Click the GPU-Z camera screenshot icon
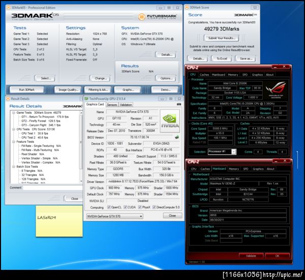The width and height of the screenshot is (305, 280). 179,104
